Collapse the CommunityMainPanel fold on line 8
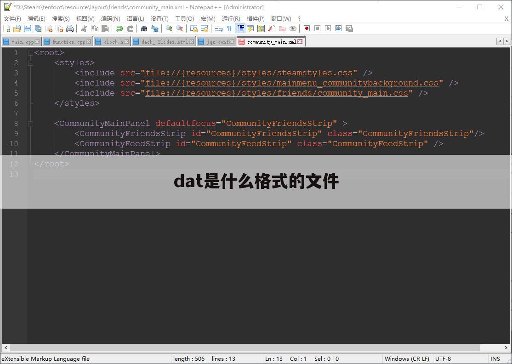512x364 pixels. point(30,123)
